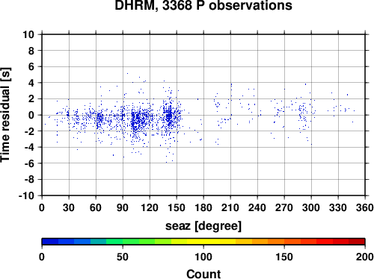Screen dimensions: 374x279
Task: Click the 'seaz [degree]' x-axis label
Action: [203, 226]
